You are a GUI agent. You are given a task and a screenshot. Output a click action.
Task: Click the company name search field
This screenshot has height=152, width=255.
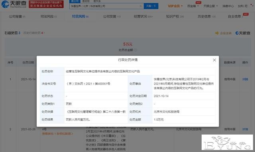point(106,6)
